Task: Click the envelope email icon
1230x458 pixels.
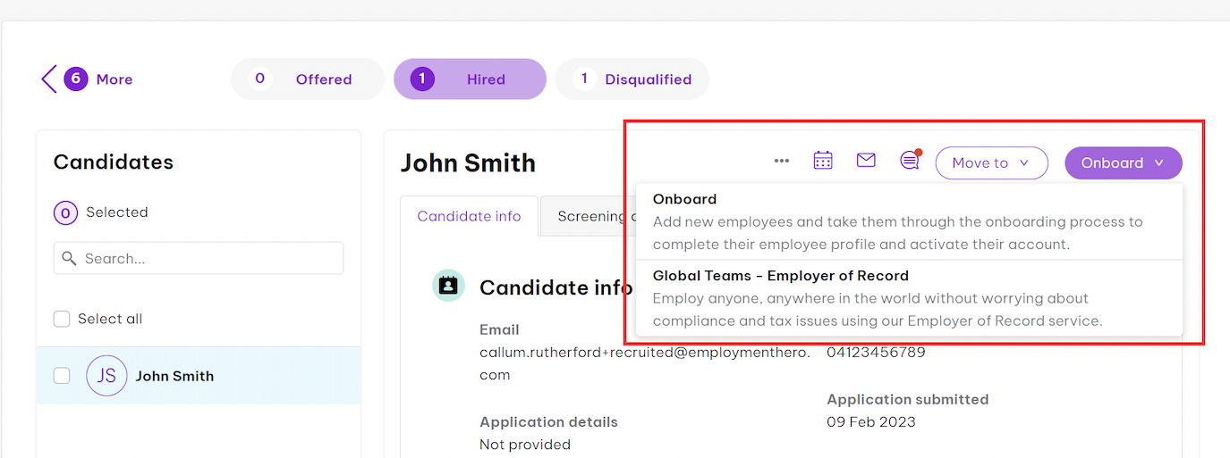Action: (x=866, y=161)
